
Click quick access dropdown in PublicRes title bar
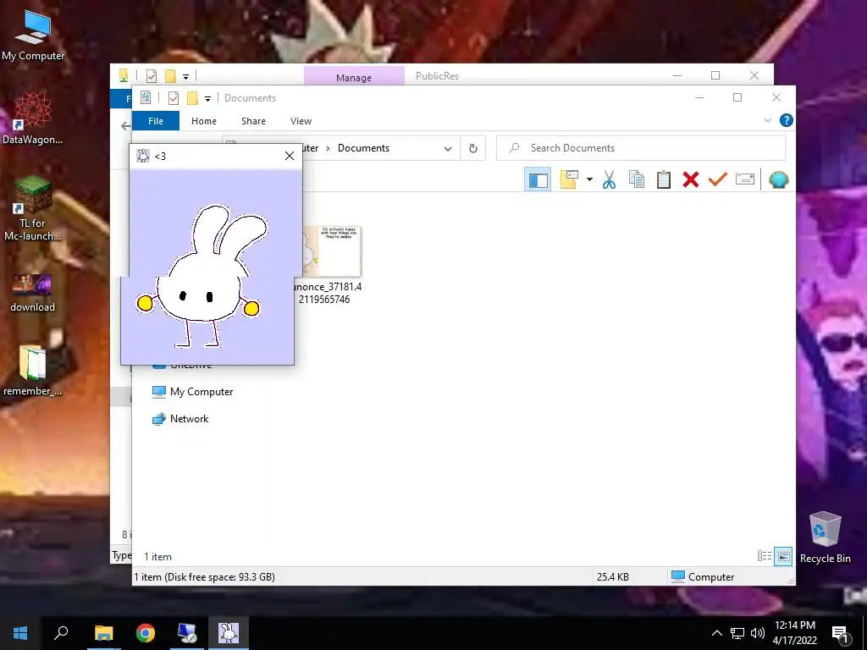[185, 77]
